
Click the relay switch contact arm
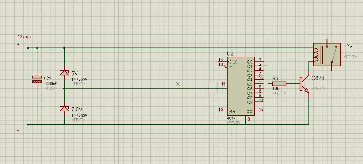334,54
